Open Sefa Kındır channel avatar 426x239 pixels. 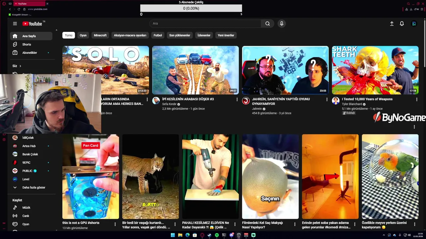click(156, 101)
